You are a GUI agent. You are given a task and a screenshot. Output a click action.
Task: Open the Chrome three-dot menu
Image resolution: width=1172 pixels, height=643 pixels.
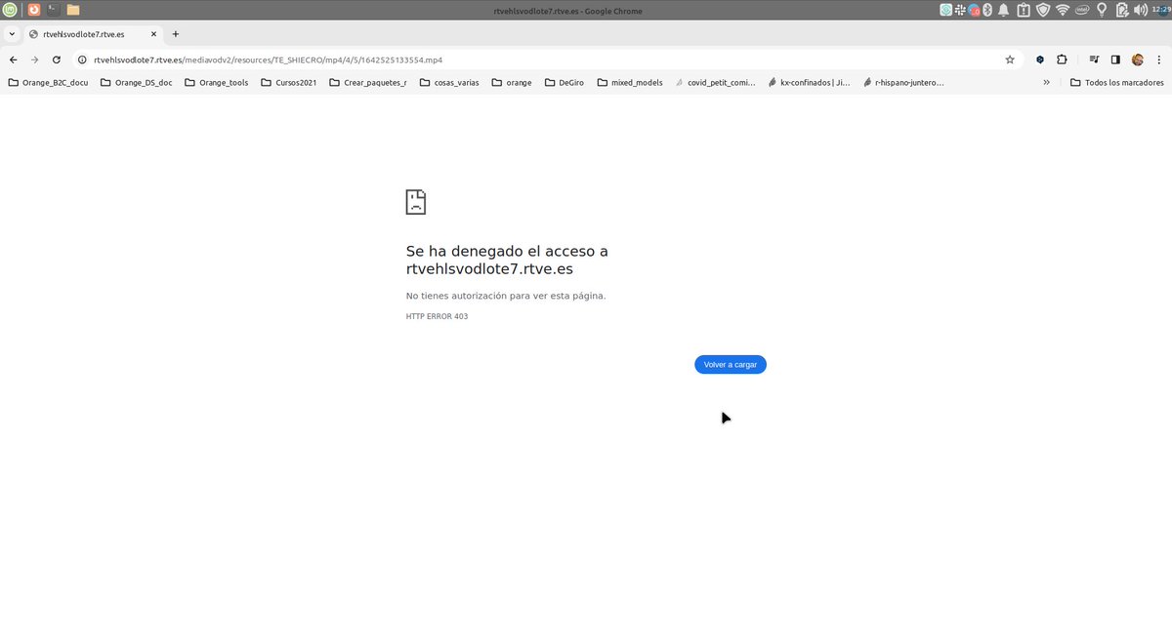pyautogui.click(x=1158, y=60)
